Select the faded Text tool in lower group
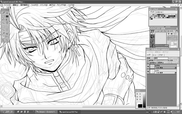 (7, 30)
